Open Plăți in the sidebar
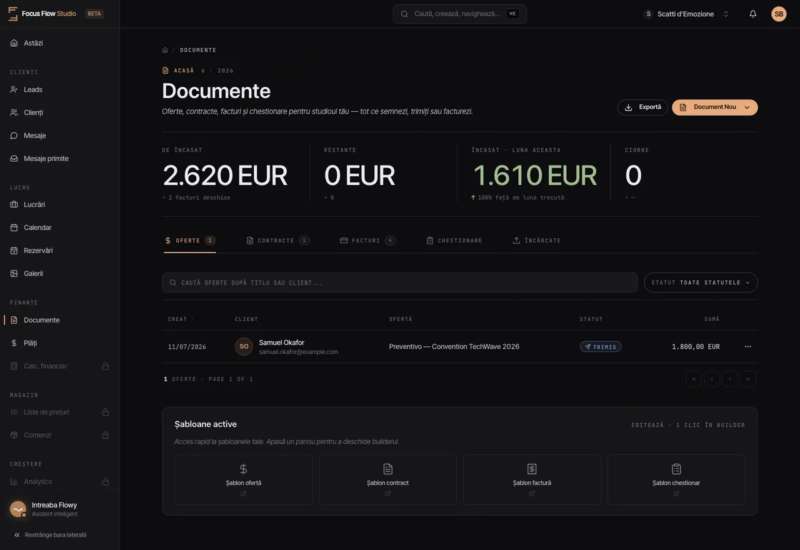The height and width of the screenshot is (550, 800). click(59, 343)
